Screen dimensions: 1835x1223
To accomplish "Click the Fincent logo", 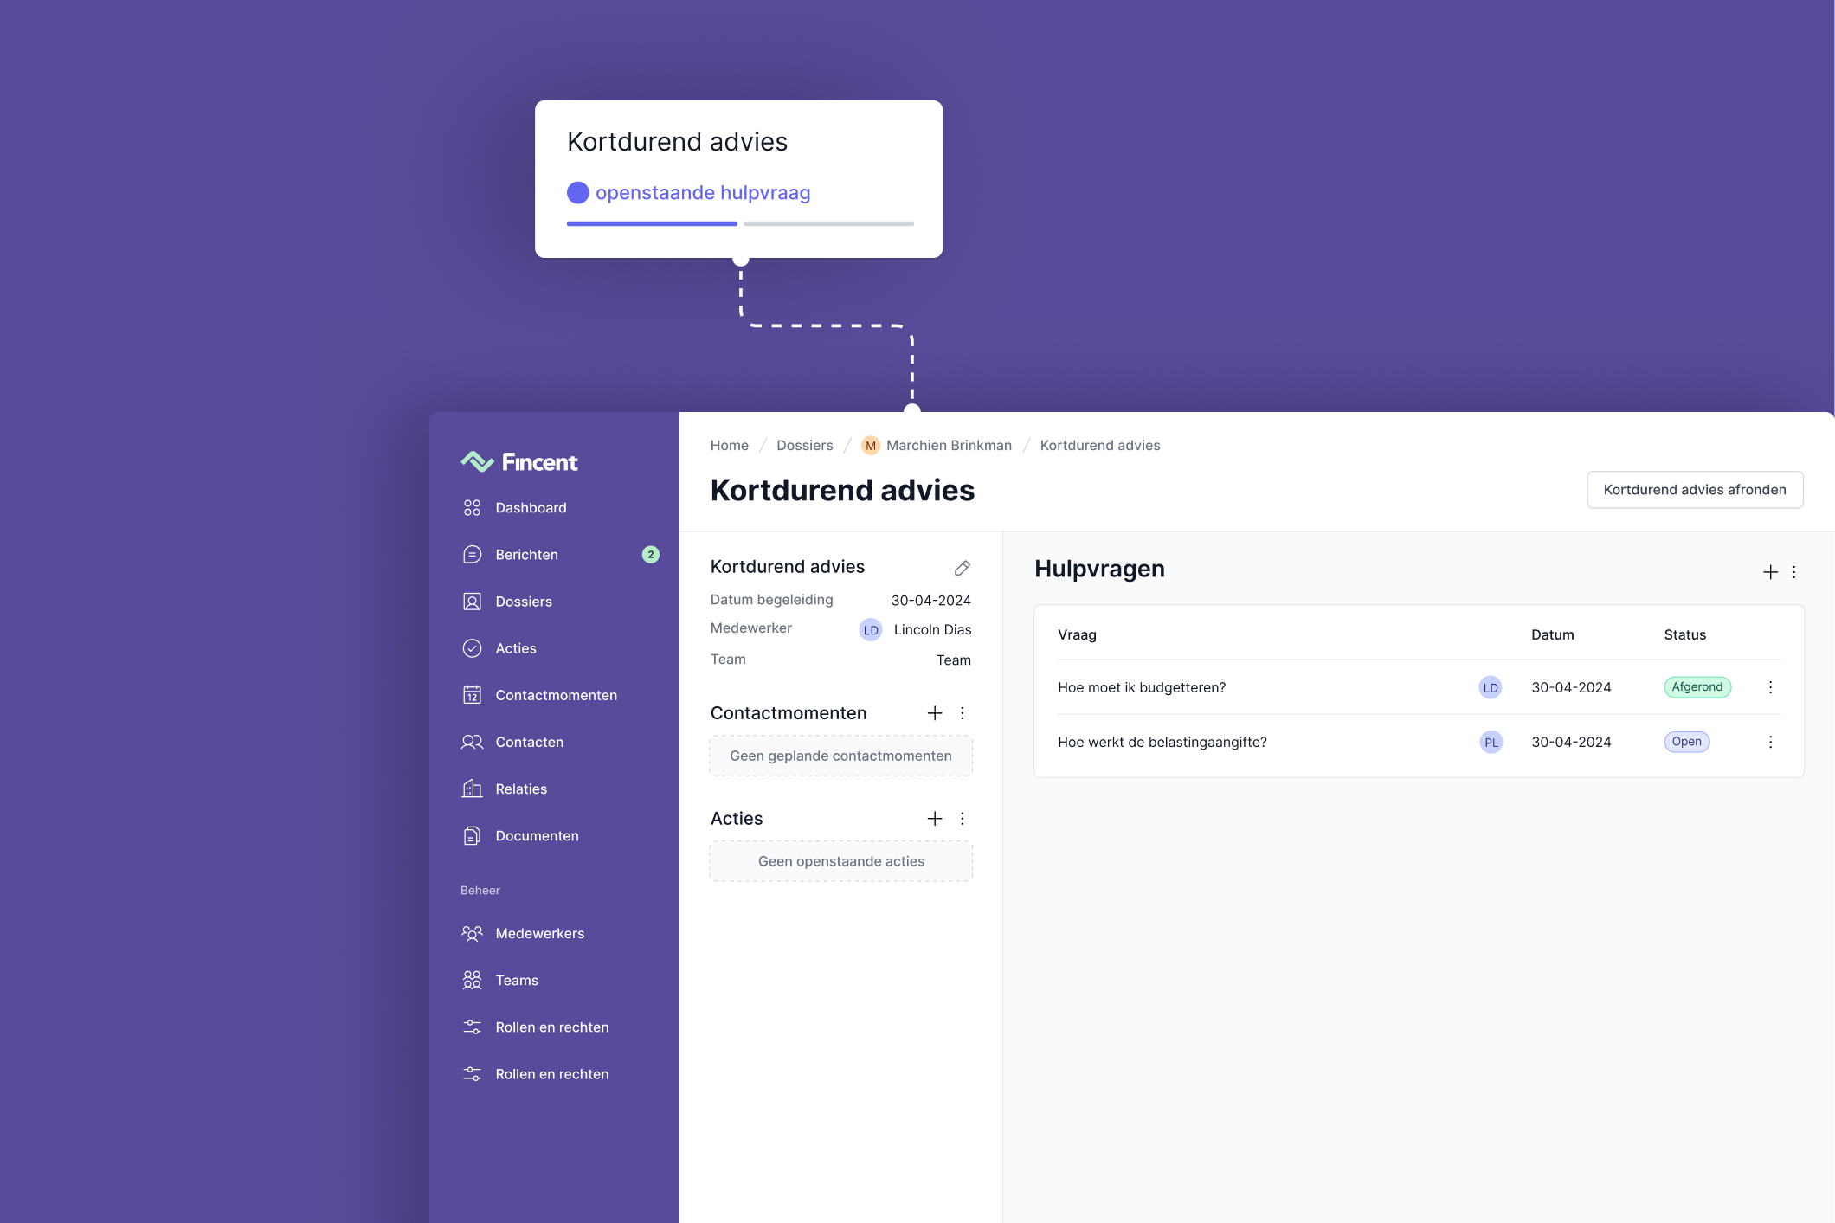I will pyautogui.click(x=519, y=462).
